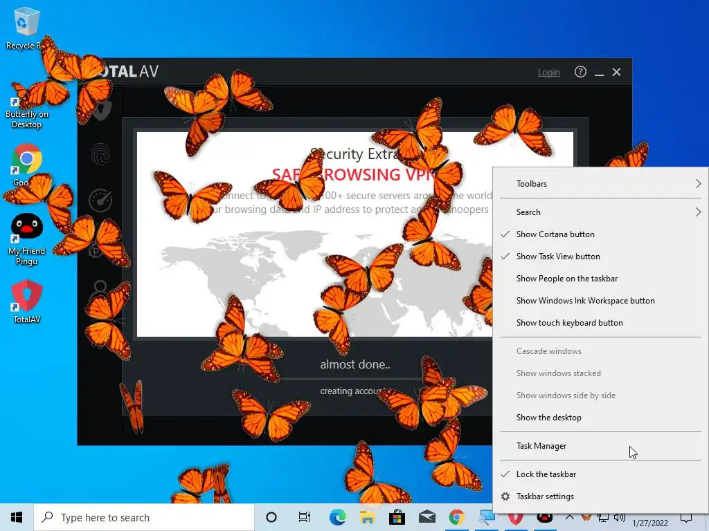
Task: Click the butterfly tray icon
Action: click(586, 517)
